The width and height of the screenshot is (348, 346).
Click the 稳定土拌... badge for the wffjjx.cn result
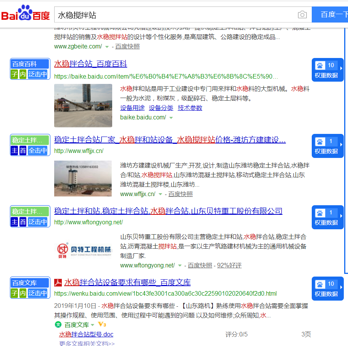tap(30, 140)
